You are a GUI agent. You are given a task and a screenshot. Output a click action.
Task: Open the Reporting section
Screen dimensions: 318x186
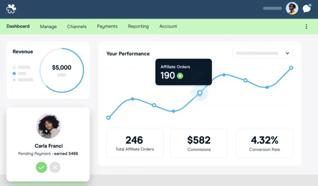pos(138,26)
